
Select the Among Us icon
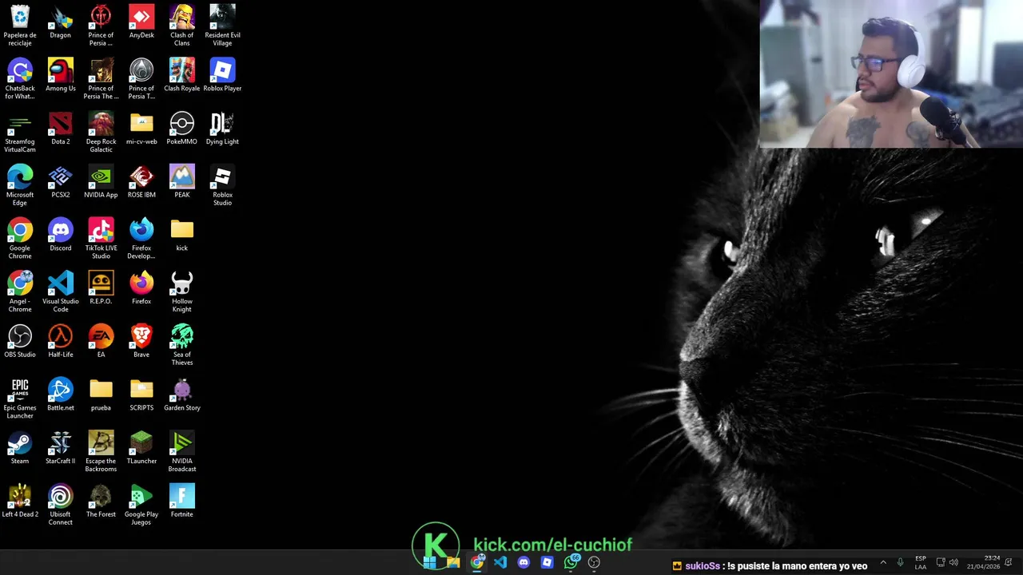point(61,75)
